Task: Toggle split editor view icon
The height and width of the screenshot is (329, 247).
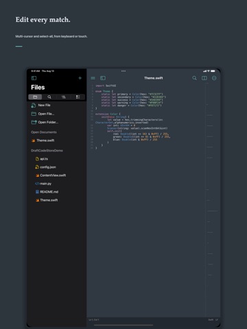Action: tap(204, 78)
